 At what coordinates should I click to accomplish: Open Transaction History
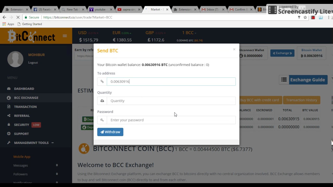tap(302, 100)
